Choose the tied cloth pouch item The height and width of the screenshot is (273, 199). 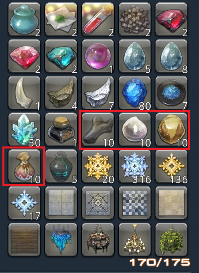(24, 166)
